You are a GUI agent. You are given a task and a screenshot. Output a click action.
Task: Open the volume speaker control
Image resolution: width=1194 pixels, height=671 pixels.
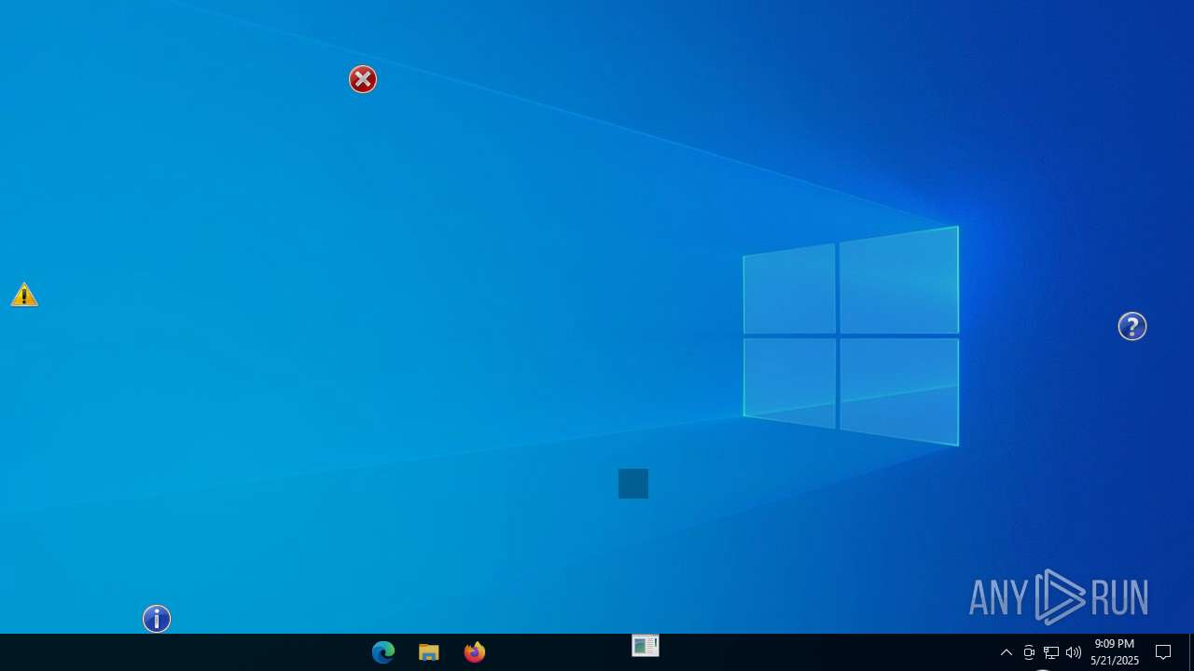tap(1074, 652)
